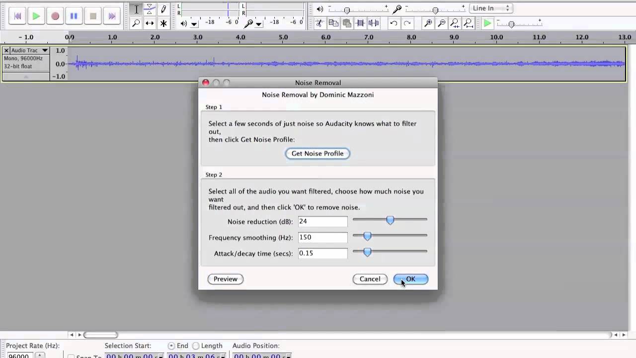Start playback with the Play button
Screen dimensions: 636x358
click(x=36, y=16)
